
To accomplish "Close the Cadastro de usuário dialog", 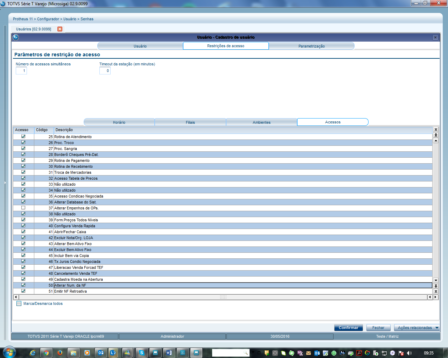I will pyautogui.click(x=435, y=37).
